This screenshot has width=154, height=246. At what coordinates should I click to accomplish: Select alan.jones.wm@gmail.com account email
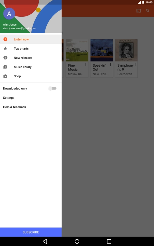click(x=19, y=28)
